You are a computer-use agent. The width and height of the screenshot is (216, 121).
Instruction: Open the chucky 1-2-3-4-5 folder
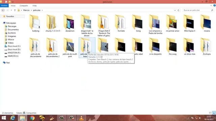tap(53, 23)
